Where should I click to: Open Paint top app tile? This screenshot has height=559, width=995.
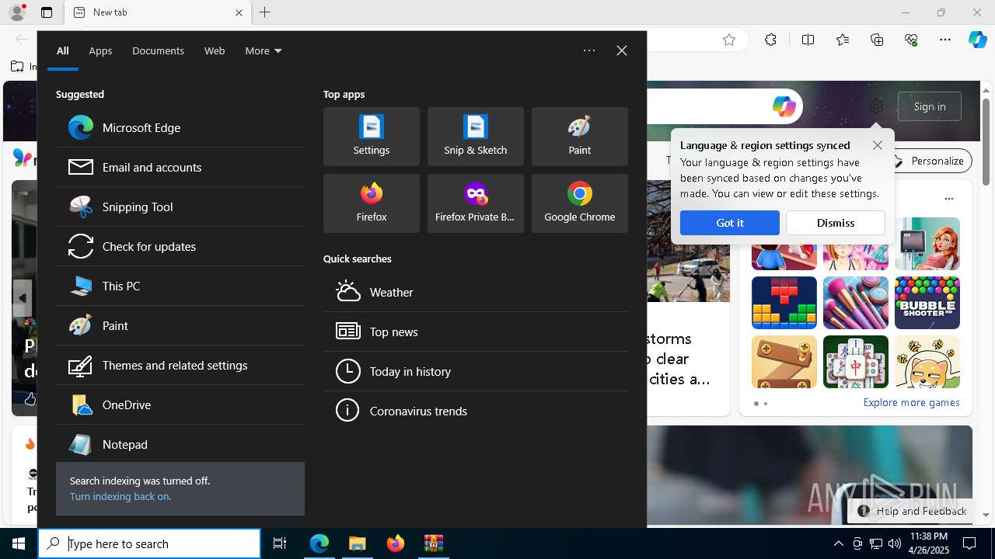point(580,137)
